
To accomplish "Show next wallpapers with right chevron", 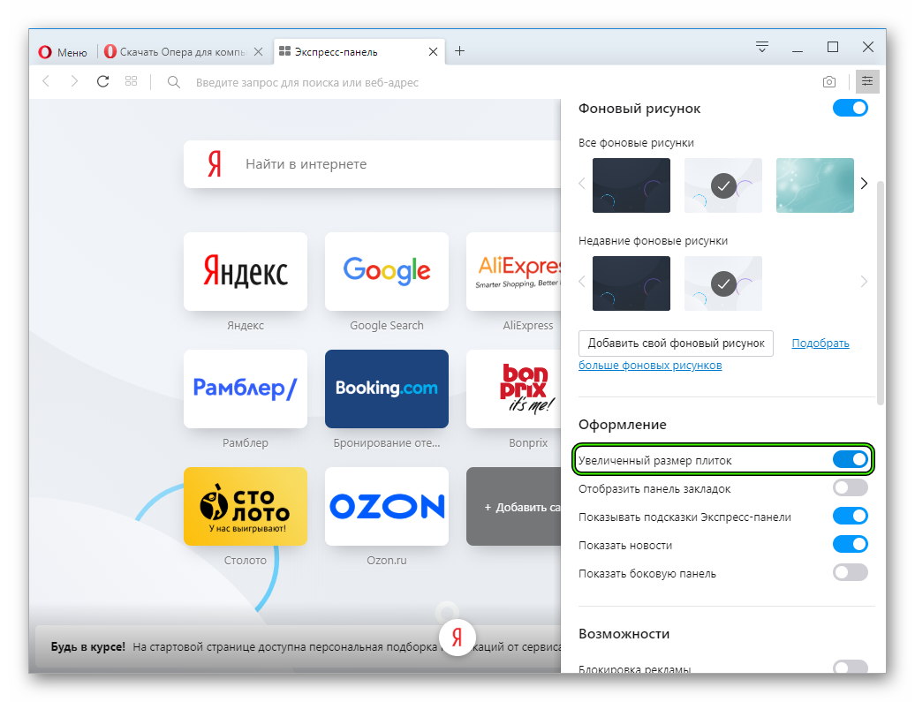I will tap(865, 184).
